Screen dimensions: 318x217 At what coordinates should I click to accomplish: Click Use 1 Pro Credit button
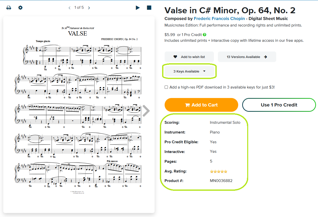point(279,105)
